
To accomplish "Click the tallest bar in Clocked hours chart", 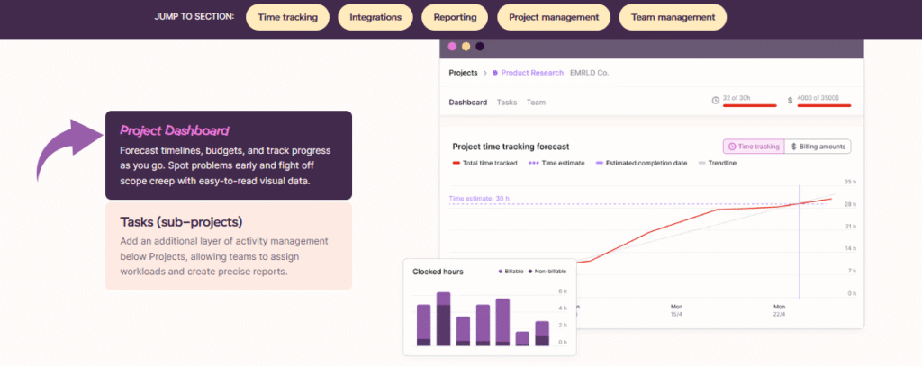I will point(443,319).
